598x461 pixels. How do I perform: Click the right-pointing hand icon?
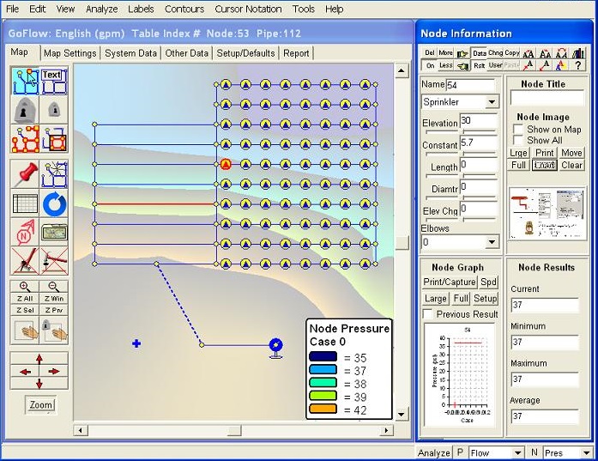(x=462, y=54)
